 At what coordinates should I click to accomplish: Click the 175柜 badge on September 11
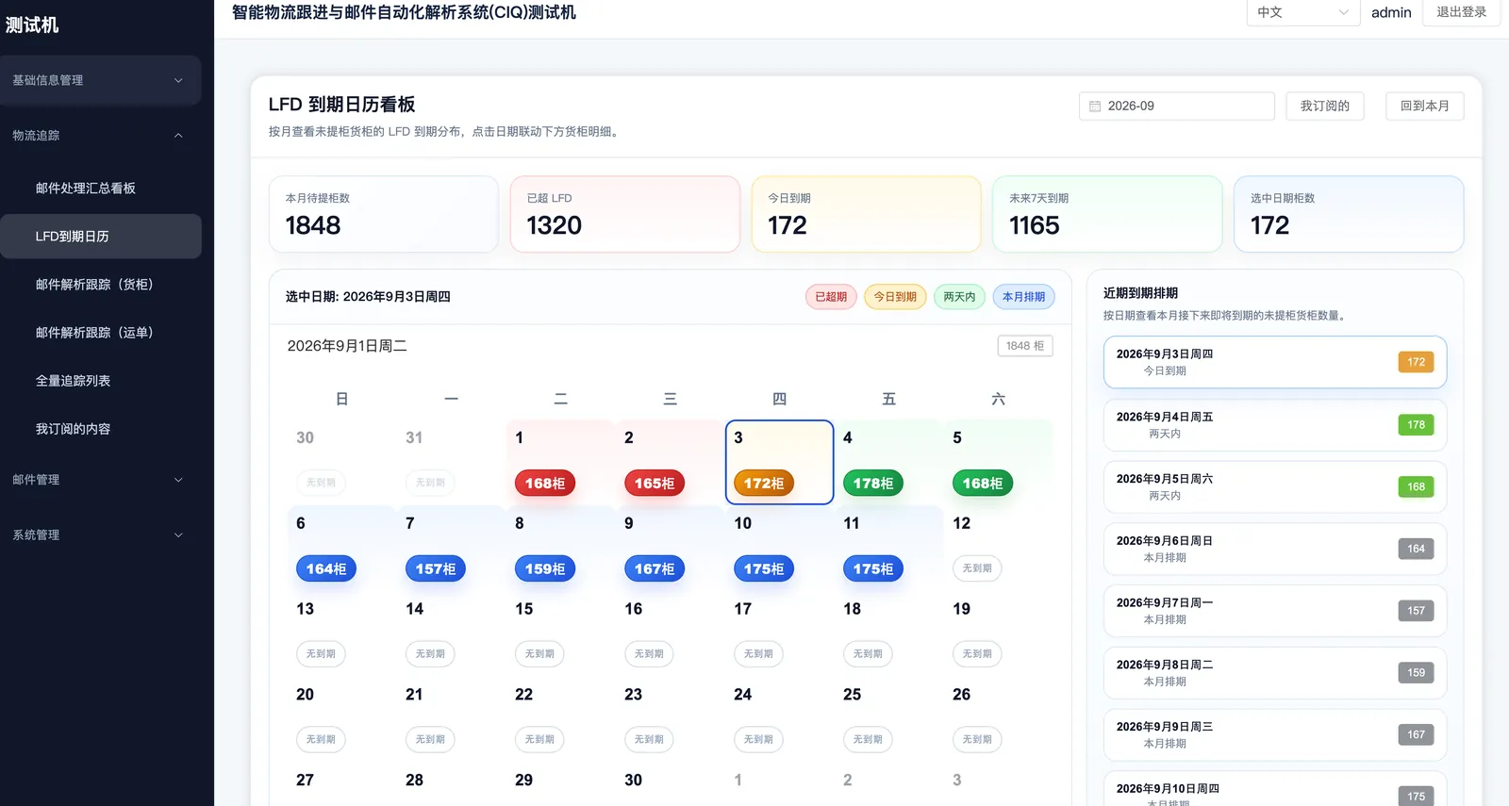[x=873, y=569]
